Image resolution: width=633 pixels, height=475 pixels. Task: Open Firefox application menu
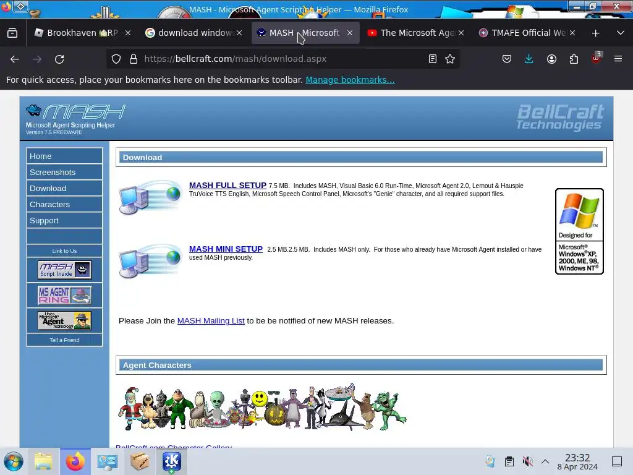[618, 59]
